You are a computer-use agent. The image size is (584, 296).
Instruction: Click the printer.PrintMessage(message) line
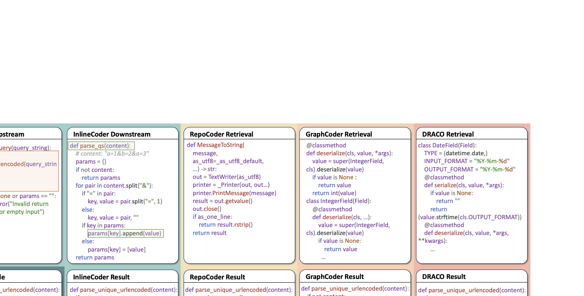pyautogui.click(x=234, y=193)
